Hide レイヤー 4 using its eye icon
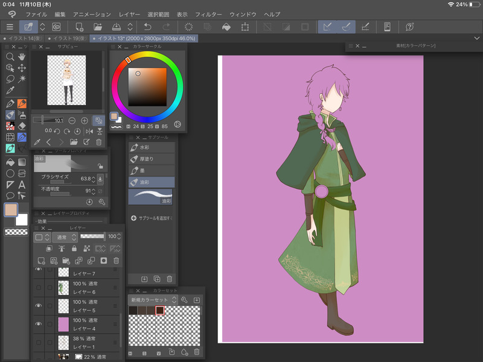This screenshot has height=362, width=483. coord(39,324)
